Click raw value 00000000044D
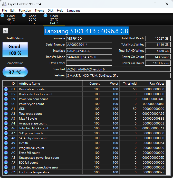173x178 pixels. click(153, 99)
